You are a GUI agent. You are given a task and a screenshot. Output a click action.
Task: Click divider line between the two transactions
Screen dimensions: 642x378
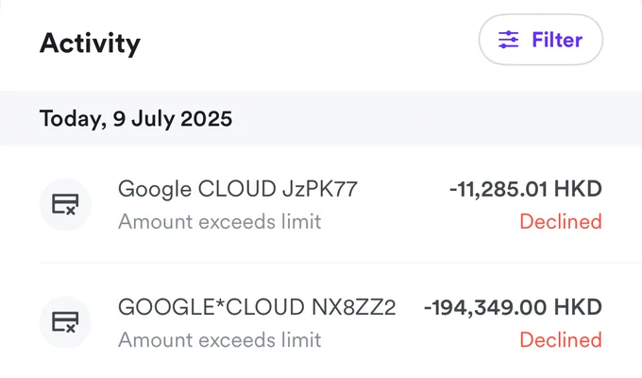coord(341,263)
